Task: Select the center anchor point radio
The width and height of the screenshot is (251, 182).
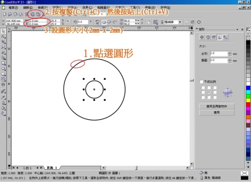Action: point(209,92)
